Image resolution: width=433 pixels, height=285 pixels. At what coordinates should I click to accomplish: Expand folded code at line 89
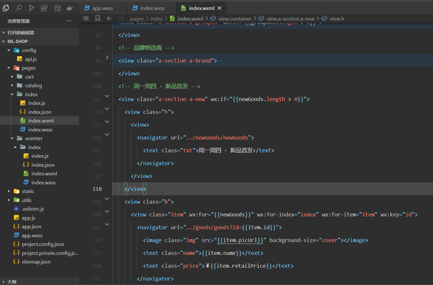pyautogui.click(x=107, y=57)
